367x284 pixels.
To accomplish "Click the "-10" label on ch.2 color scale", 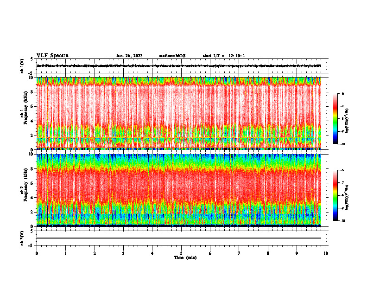I will [342, 221].
